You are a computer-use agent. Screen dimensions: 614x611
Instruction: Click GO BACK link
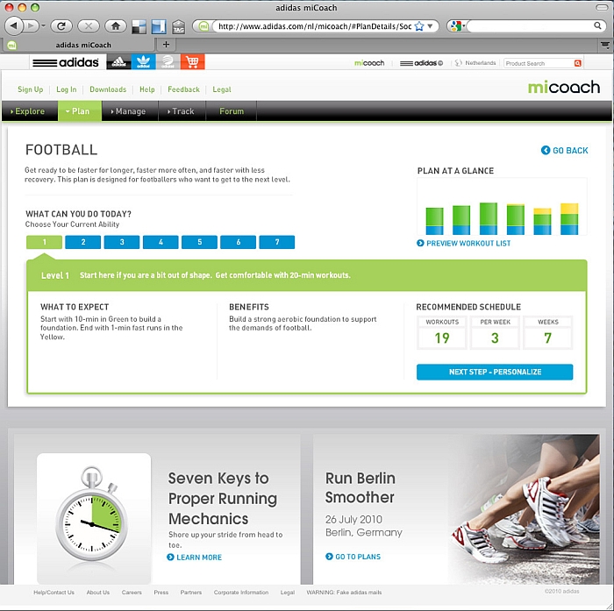(564, 150)
